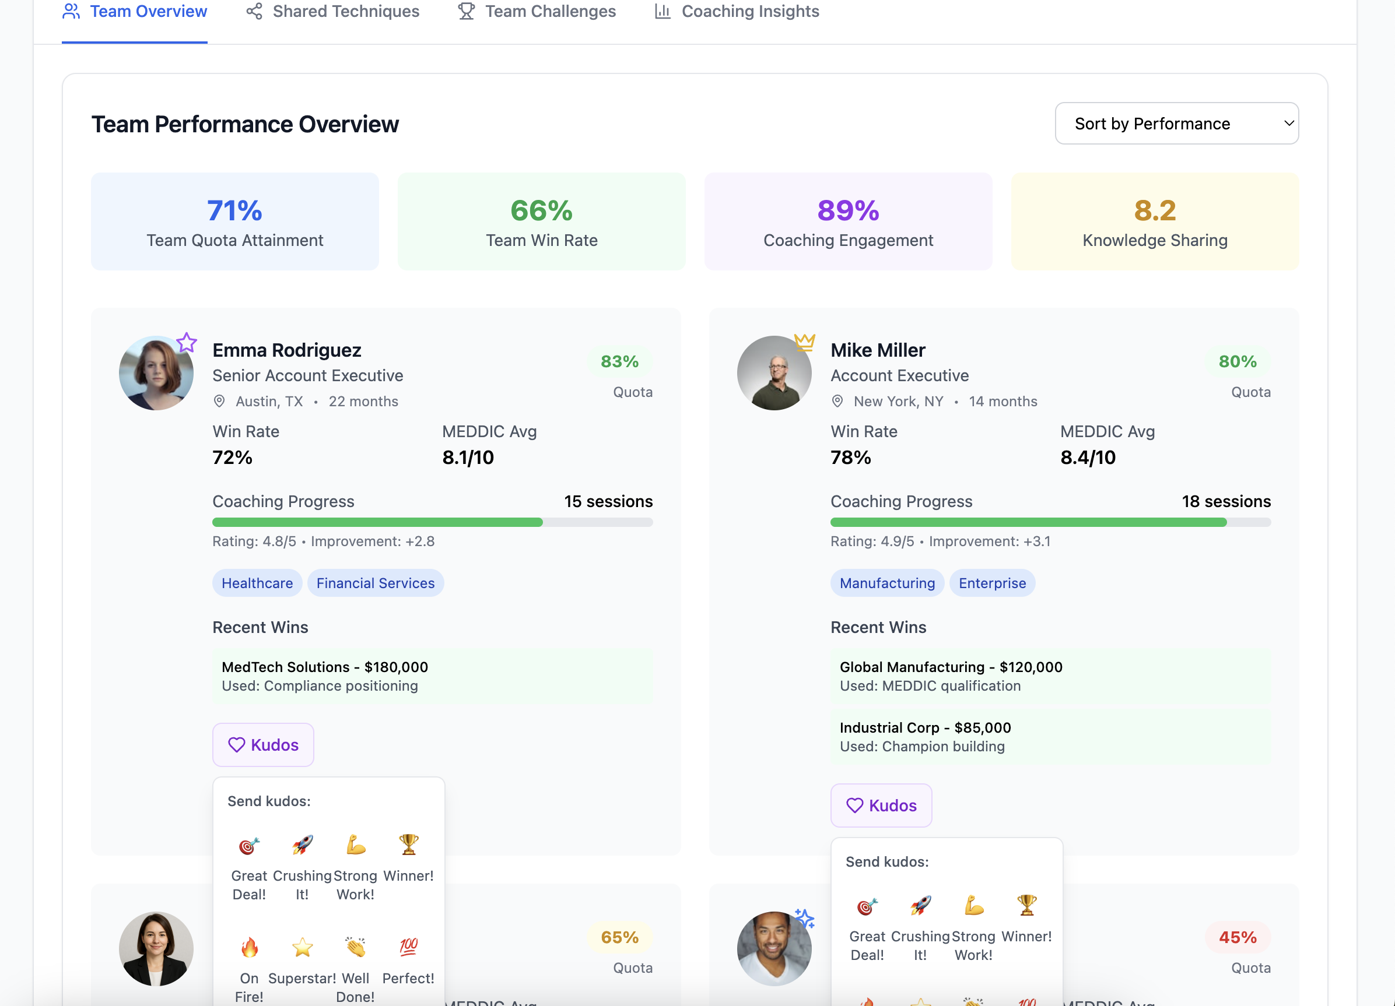
Task: Click the Healthcare specialty tag
Action: point(257,583)
